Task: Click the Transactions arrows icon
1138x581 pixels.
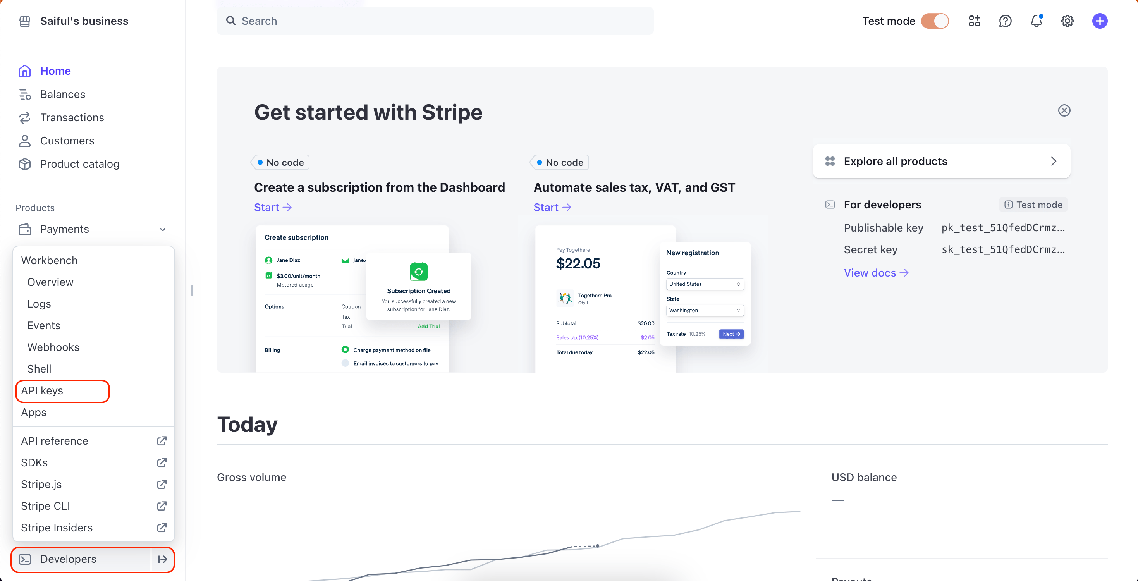Action: [25, 117]
